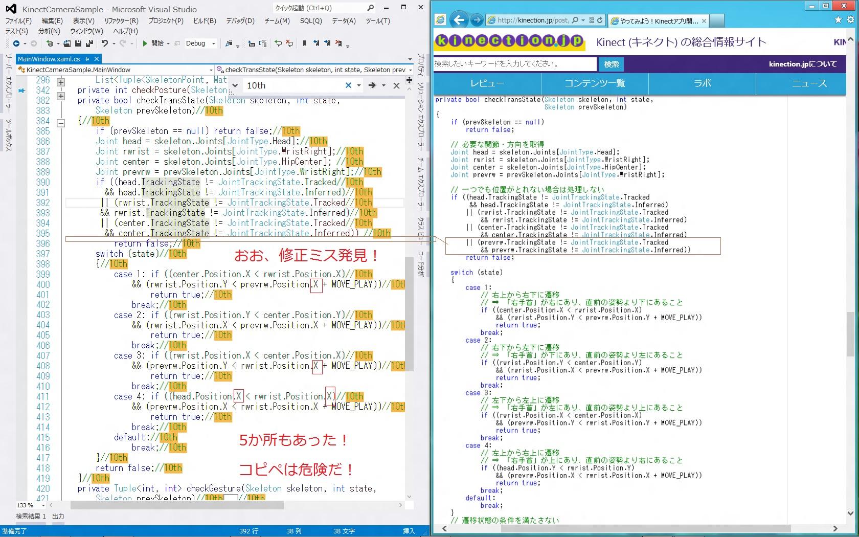859x537 pixels.
Task: Click the comment-out selected lines icon
Action: pos(278,43)
